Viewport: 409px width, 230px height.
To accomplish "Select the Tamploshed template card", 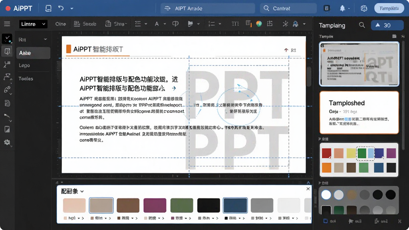I will click(359, 112).
